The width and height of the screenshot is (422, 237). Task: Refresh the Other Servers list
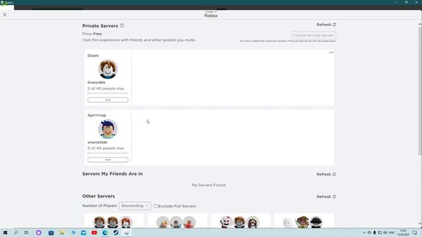(326, 197)
